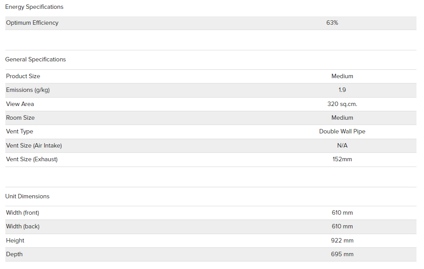Click the Width (back) label
Image resolution: width=424 pixels, height=269 pixels.
(x=23, y=227)
